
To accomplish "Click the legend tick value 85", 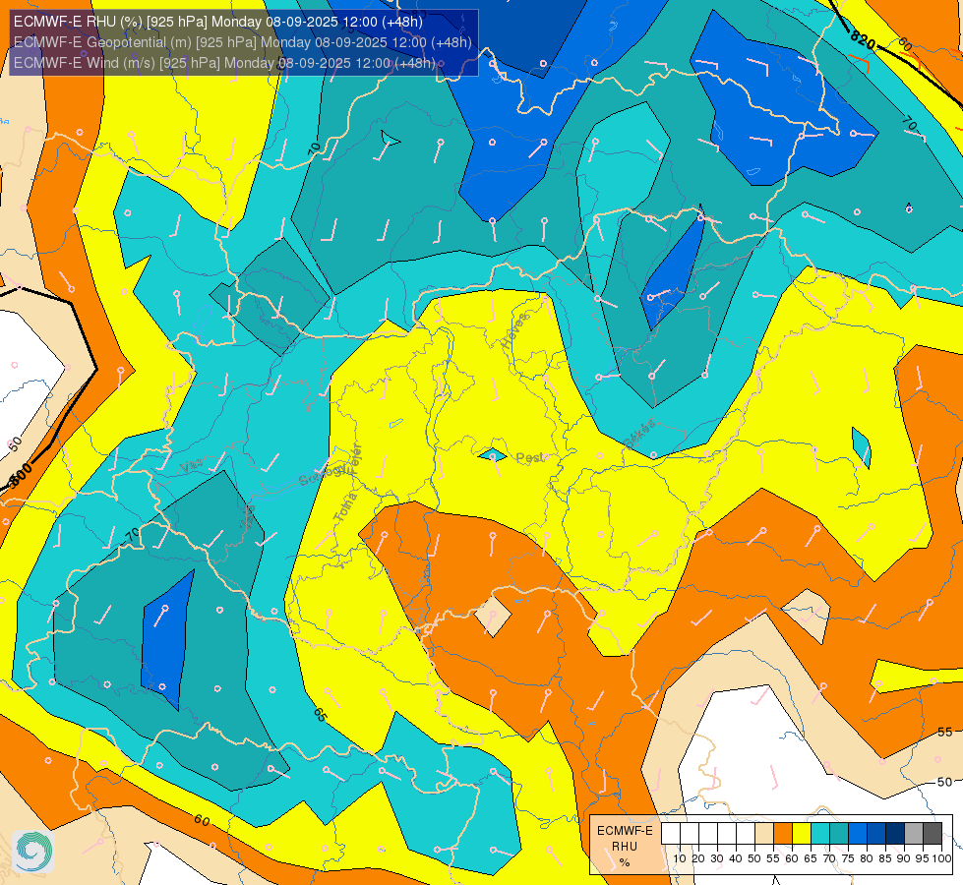I will click(x=885, y=858).
